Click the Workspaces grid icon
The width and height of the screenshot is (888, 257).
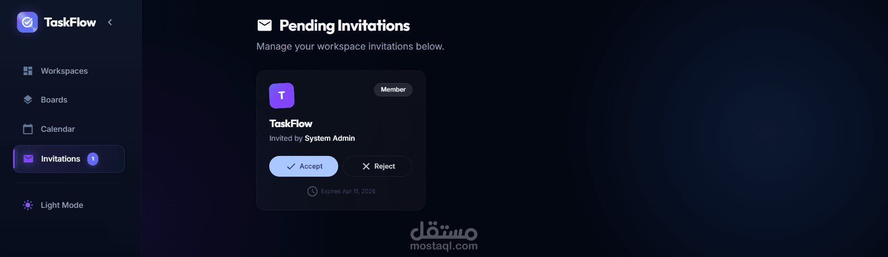coord(28,71)
